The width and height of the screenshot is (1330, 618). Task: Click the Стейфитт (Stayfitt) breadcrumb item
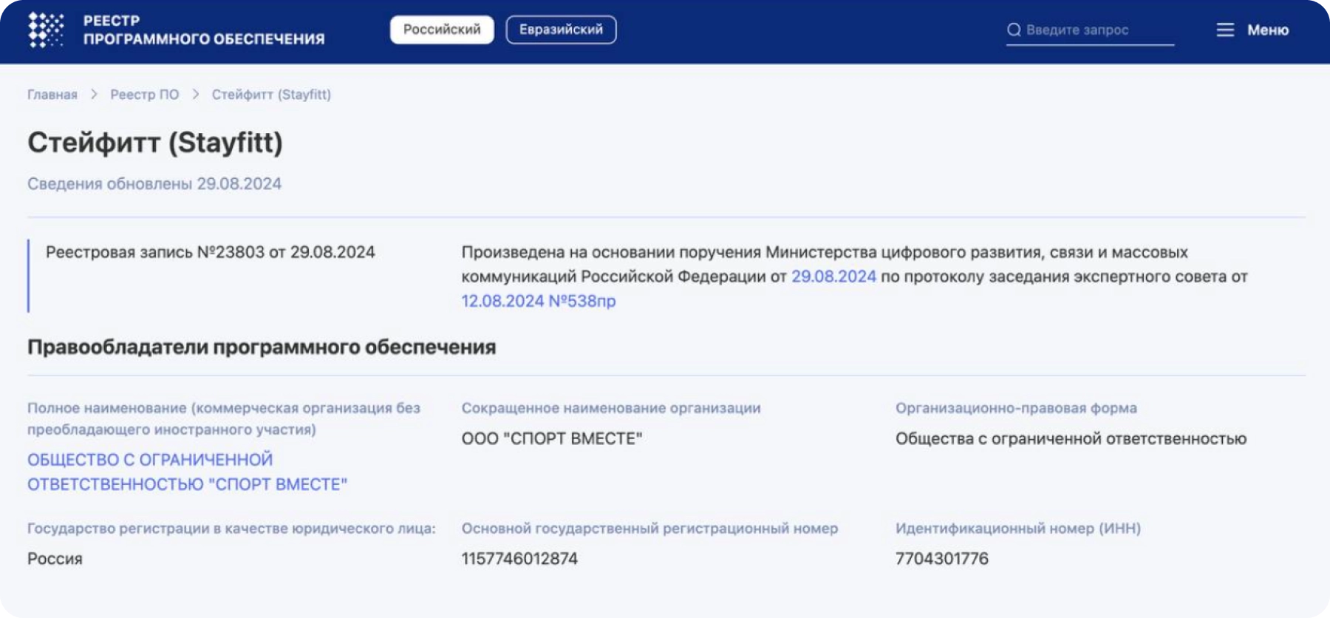coord(271,95)
